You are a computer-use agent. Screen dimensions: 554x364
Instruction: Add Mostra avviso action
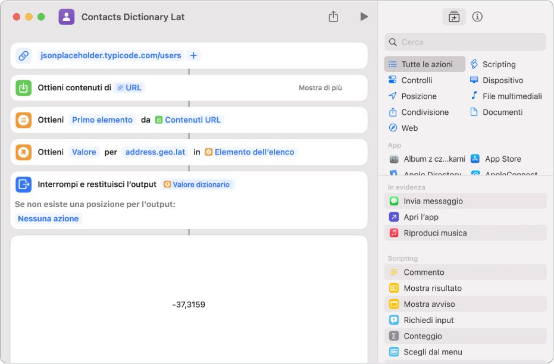465,304
